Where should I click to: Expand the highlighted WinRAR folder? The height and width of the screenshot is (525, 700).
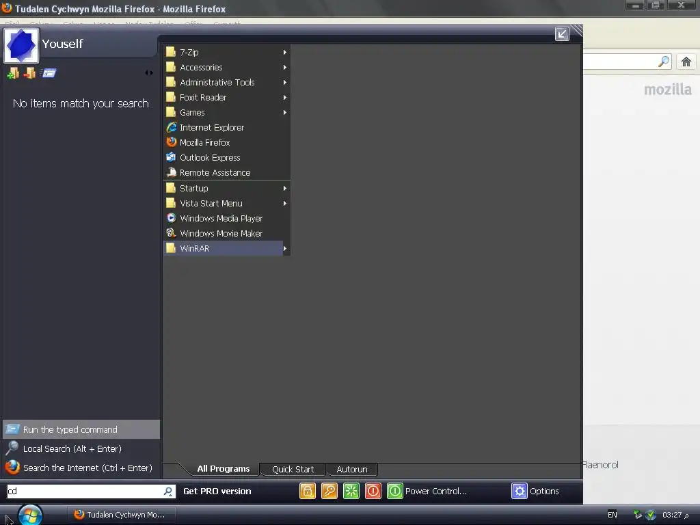pos(227,249)
